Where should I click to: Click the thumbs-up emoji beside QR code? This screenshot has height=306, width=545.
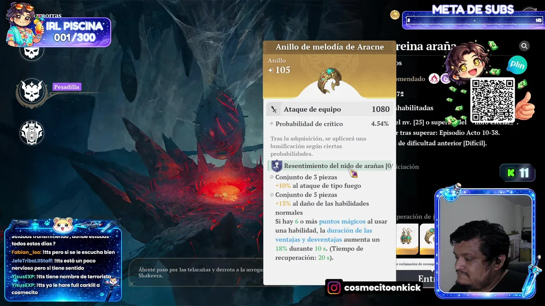tap(525, 105)
